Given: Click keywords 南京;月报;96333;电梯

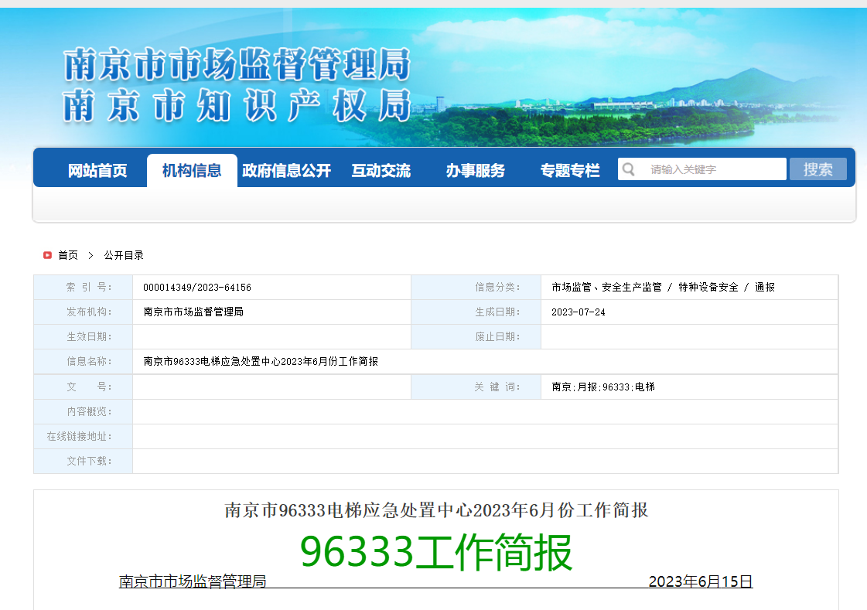Looking at the screenshot, I should tap(603, 387).
